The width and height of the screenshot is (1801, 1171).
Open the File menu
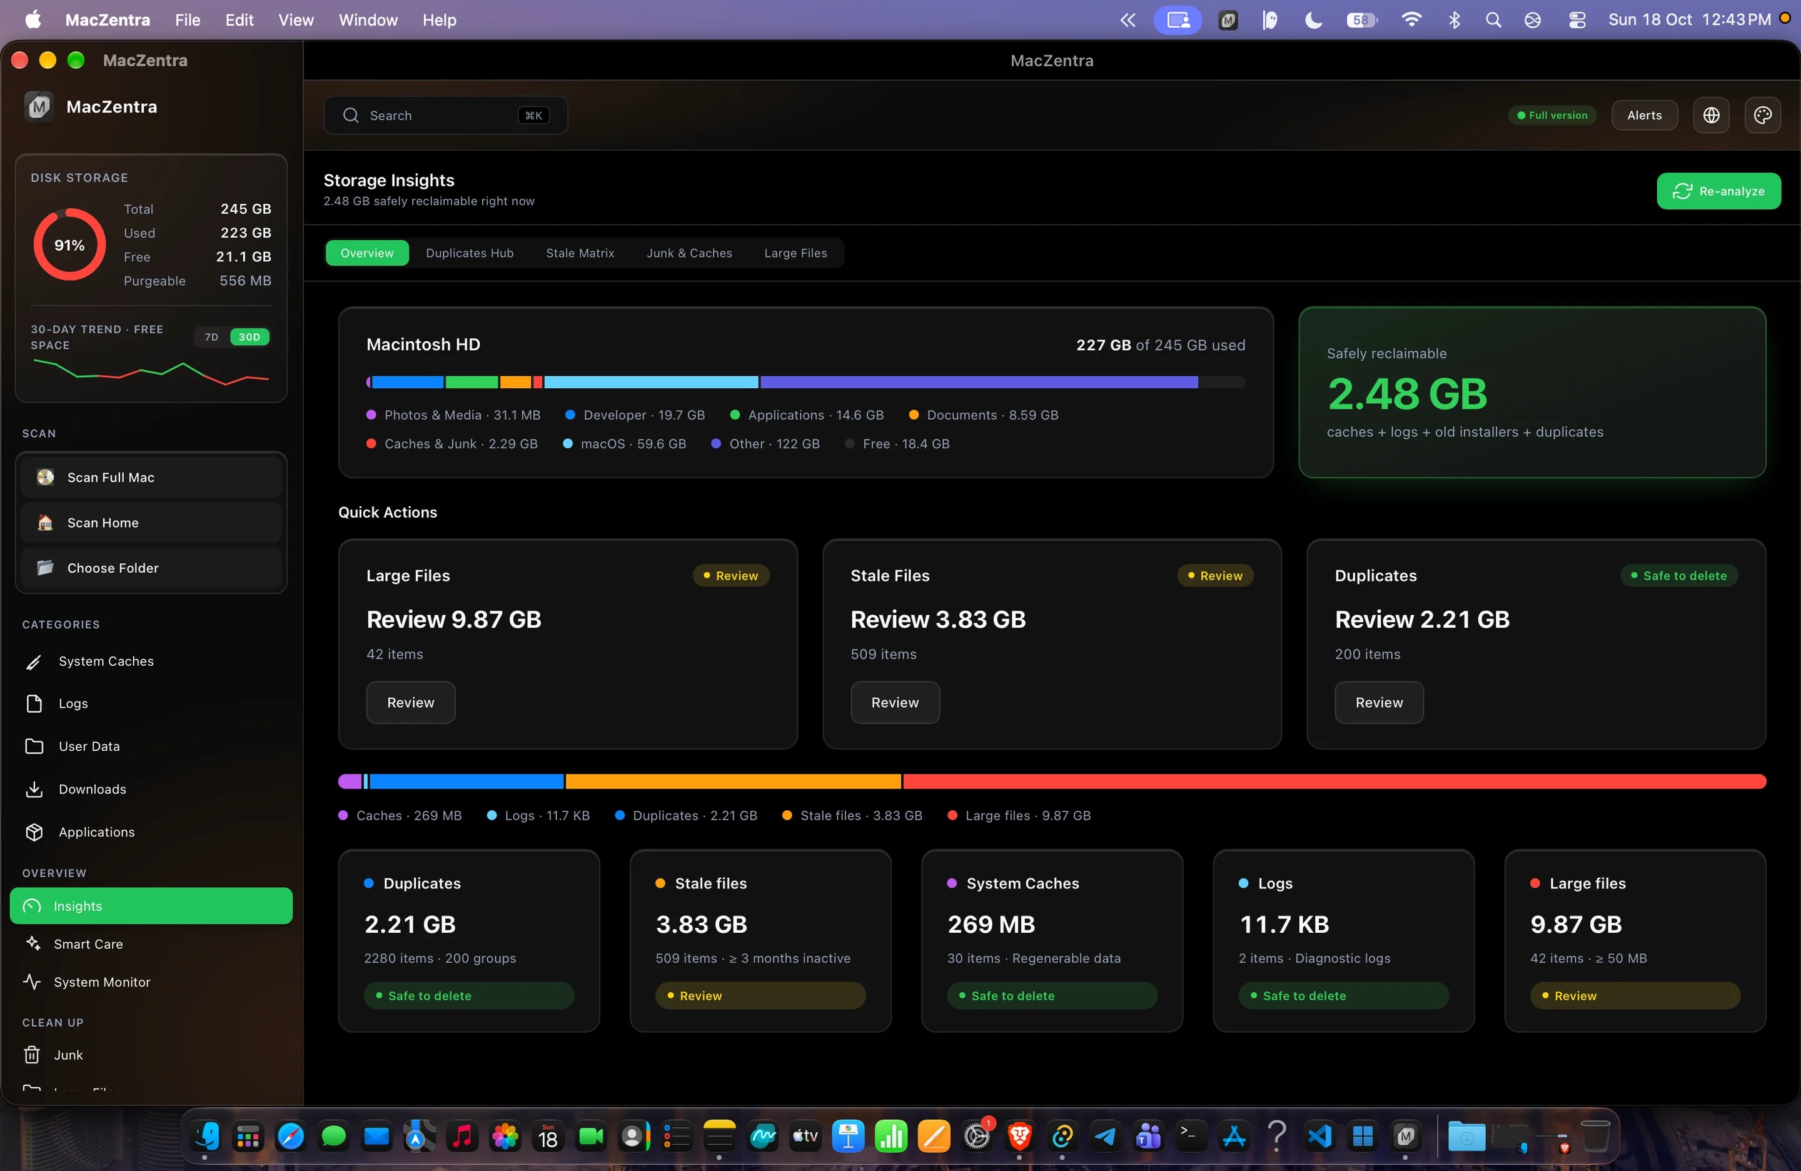point(188,19)
